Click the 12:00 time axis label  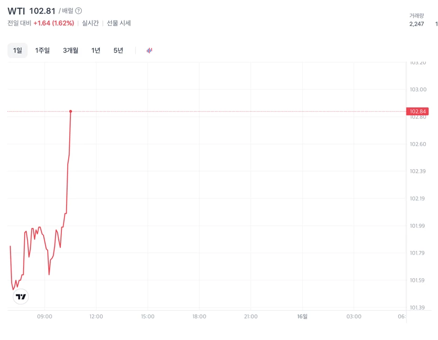96,316
